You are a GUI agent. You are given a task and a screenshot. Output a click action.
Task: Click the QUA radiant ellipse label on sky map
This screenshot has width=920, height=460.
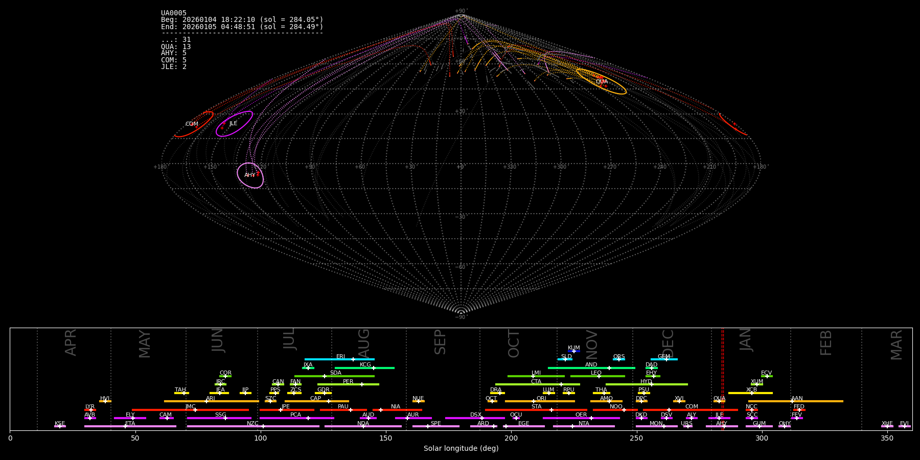[x=602, y=82]
